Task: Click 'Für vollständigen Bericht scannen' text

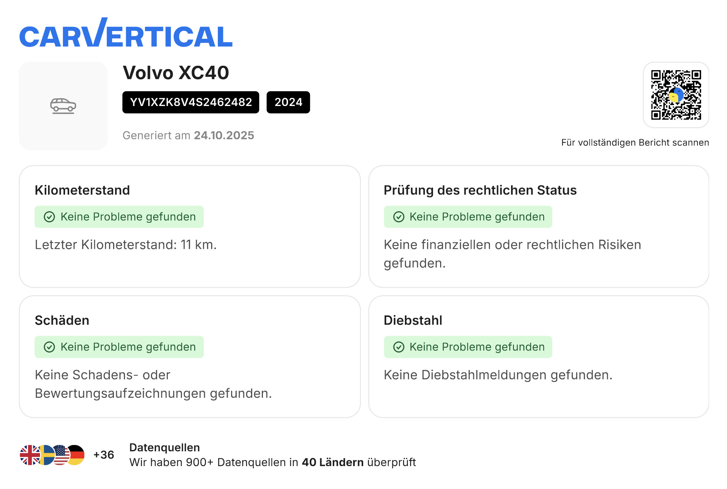Action: pos(635,143)
